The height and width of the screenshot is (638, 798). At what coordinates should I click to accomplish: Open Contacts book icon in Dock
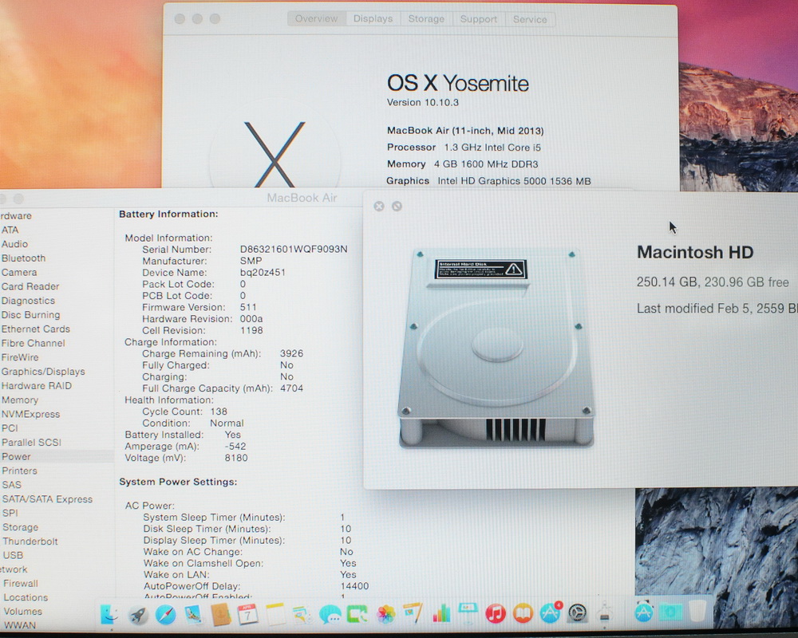click(x=221, y=615)
